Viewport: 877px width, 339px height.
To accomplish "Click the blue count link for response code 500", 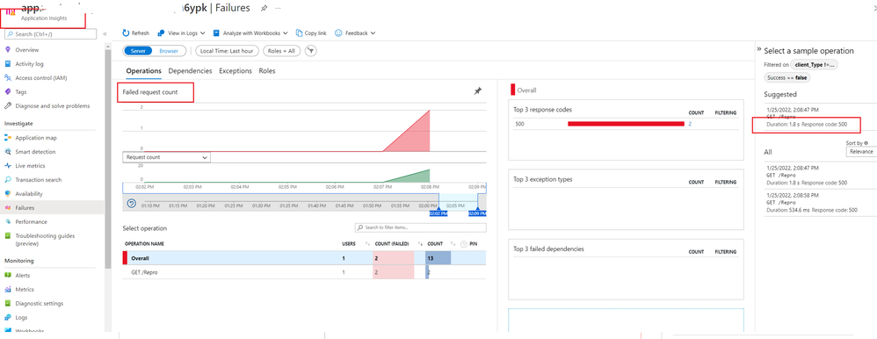I will [690, 124].
